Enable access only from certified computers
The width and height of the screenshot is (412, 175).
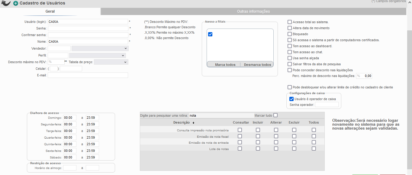click(290, 40)
